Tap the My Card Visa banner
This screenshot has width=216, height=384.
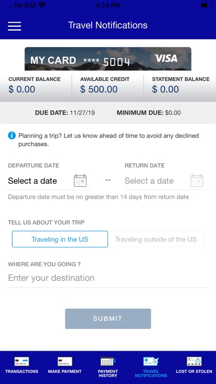pyautogui.click(x=108, y=59)
